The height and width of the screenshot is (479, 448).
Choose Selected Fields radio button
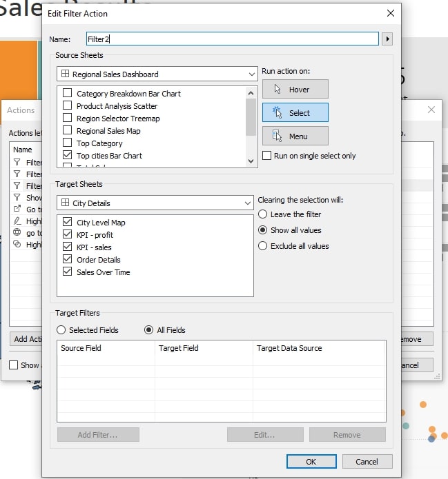[61, 330]
